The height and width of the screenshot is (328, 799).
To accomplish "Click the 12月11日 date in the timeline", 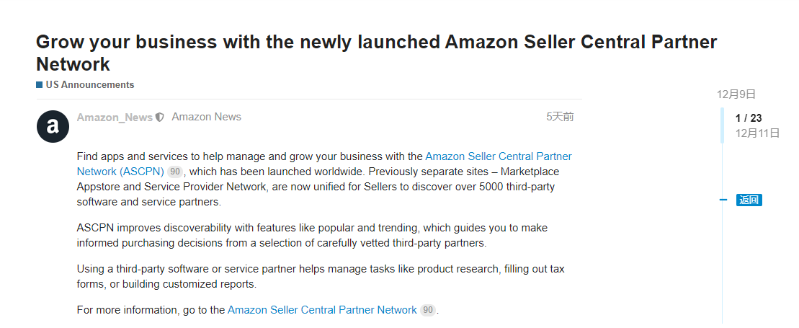I will tap(757, 133).
